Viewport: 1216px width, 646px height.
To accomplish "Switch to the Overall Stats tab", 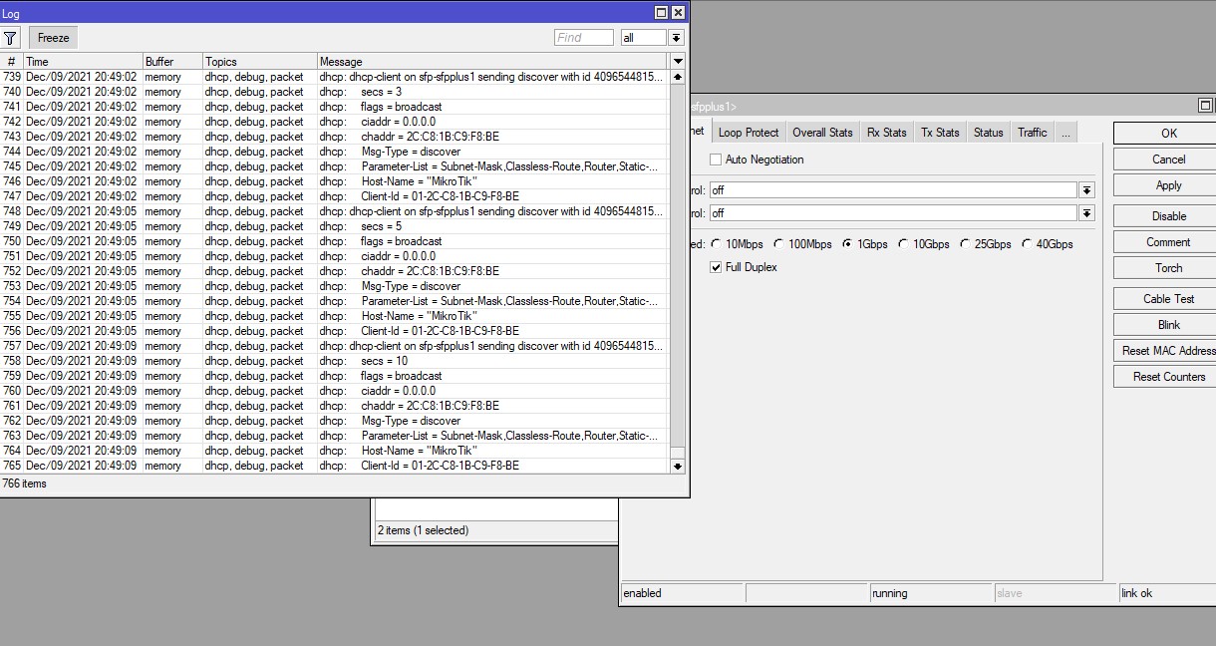I will (x=822, y=133).
